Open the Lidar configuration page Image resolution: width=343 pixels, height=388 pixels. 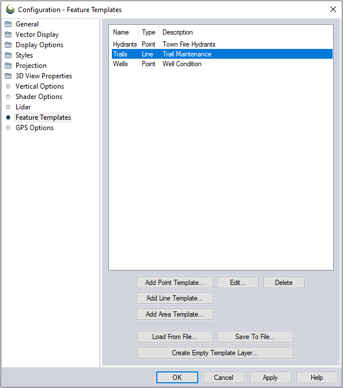click(23, 107)
